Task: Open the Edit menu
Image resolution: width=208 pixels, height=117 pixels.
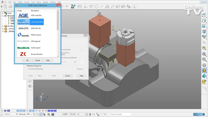Action: [x=10, y=2]
